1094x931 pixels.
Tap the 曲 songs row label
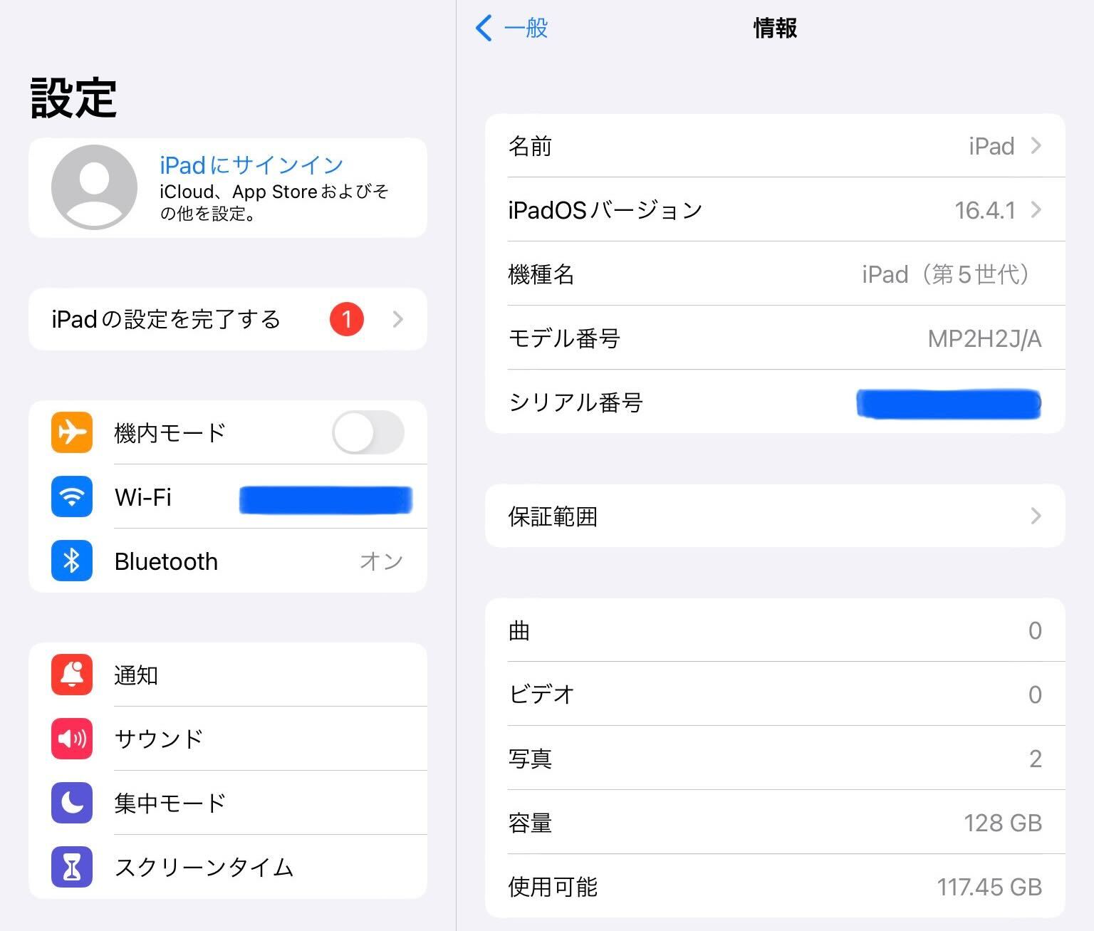pyautogui.click(x=519, y=630)
